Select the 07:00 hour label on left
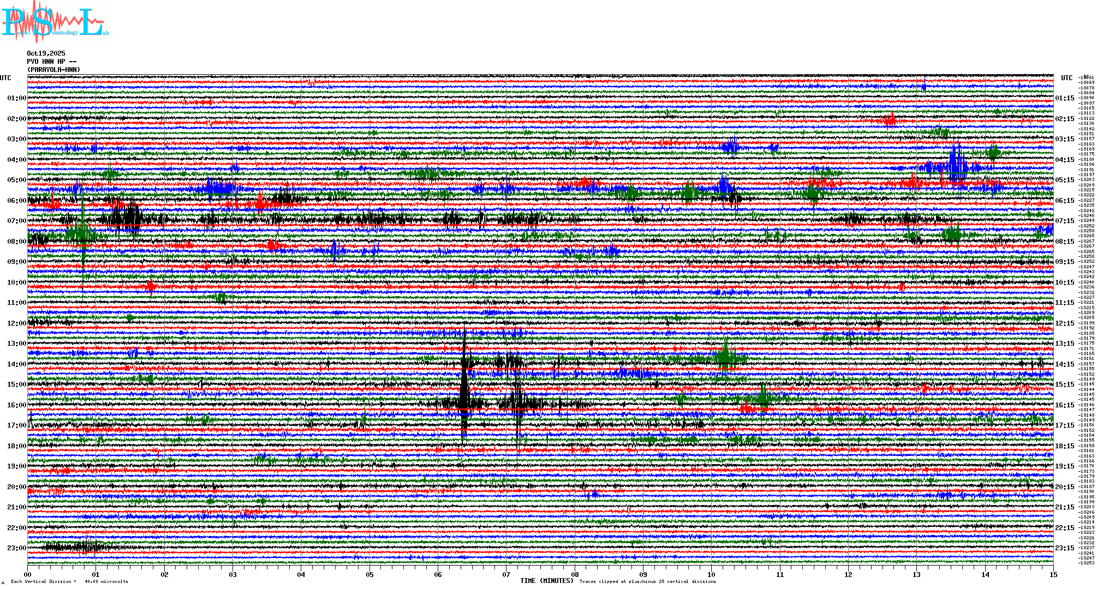The height and width of the screenshot is (589, 1097). click(16, 221)
